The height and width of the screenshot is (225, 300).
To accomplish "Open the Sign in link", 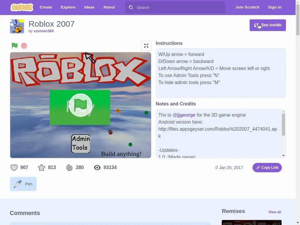I will (275, 7).
